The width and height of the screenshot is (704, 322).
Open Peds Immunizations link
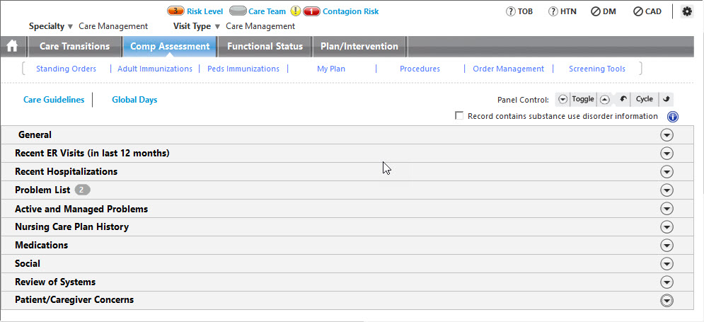pyautogui.click(x=243, y=69)
